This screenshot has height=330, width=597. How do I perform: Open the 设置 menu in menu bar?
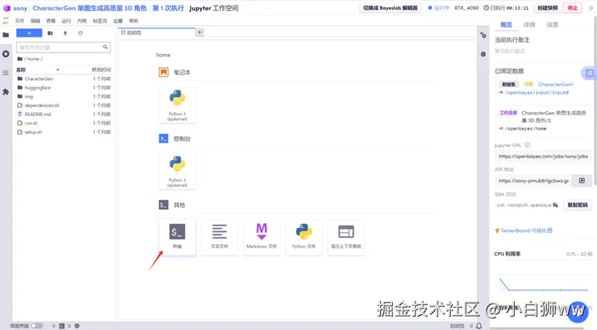coord(117,21)
